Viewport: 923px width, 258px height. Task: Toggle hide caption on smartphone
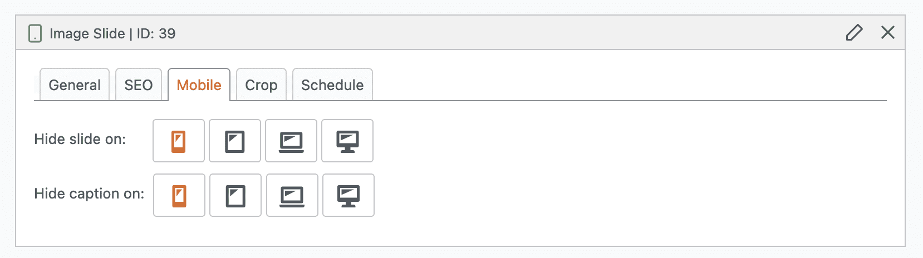coord(179,196)
